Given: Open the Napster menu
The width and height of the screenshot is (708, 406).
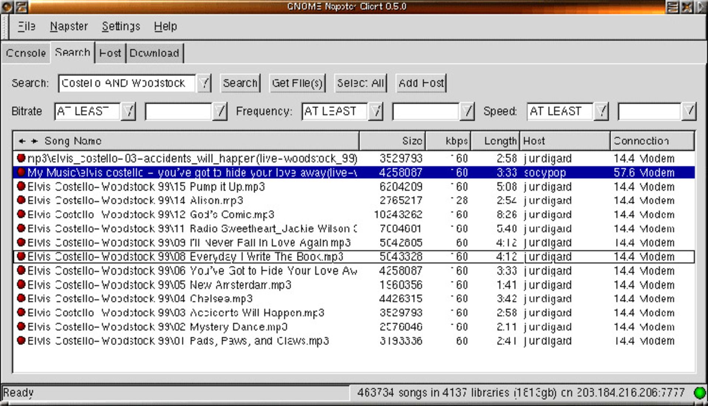Looking at the screenshot, I should [69, 27].
